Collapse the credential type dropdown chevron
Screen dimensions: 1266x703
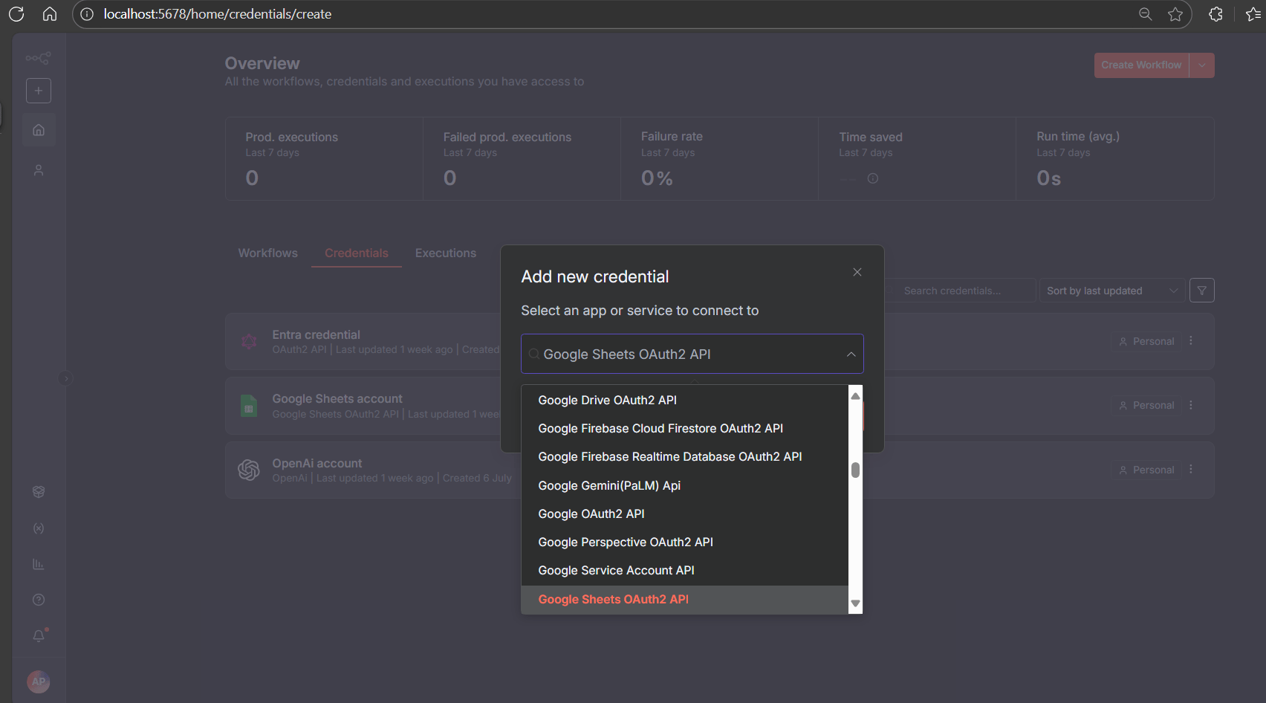coord(851,354)
